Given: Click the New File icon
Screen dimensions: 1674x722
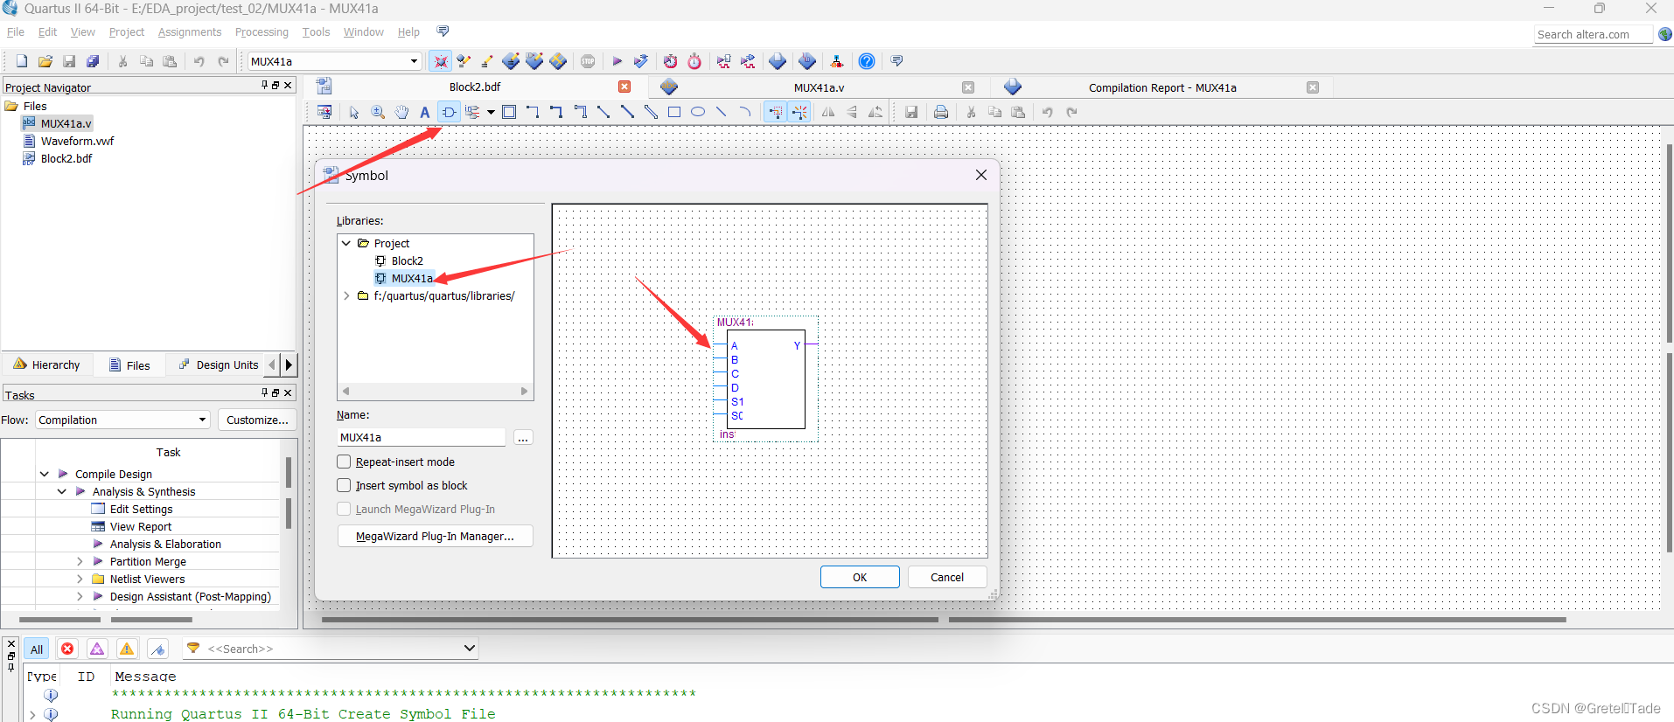Looking at the screenshot, I should (21, 61).
